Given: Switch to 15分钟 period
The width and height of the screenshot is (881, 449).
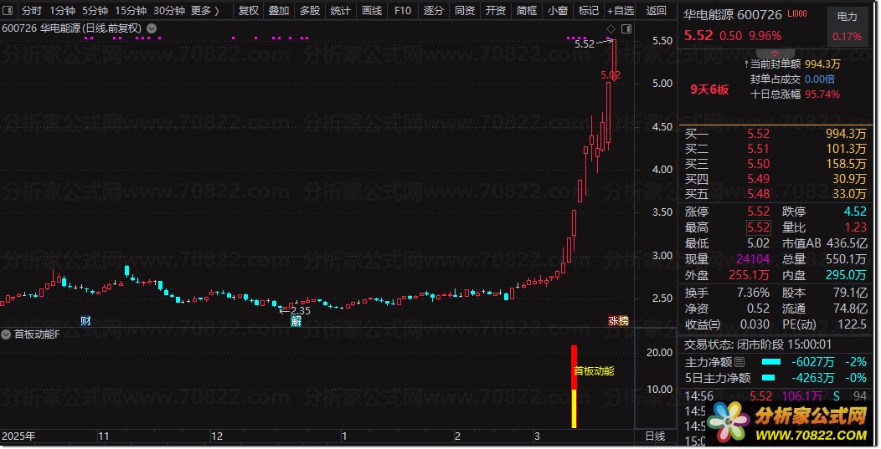Looking at the screenshot, I should tap(131, 11).
